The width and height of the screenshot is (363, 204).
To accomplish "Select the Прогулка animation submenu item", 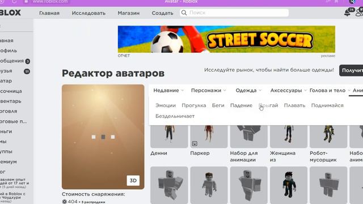I will tap(194, 105).
